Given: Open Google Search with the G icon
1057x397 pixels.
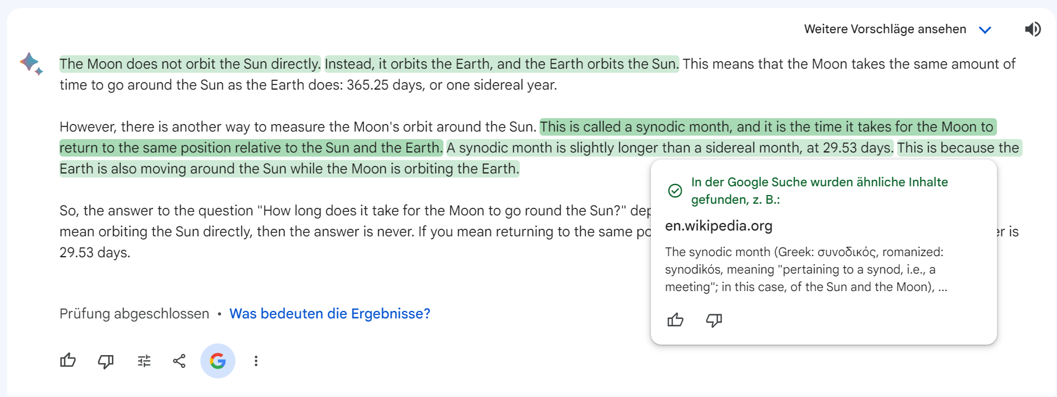Looking at the screenshot, I should (217, 361).
